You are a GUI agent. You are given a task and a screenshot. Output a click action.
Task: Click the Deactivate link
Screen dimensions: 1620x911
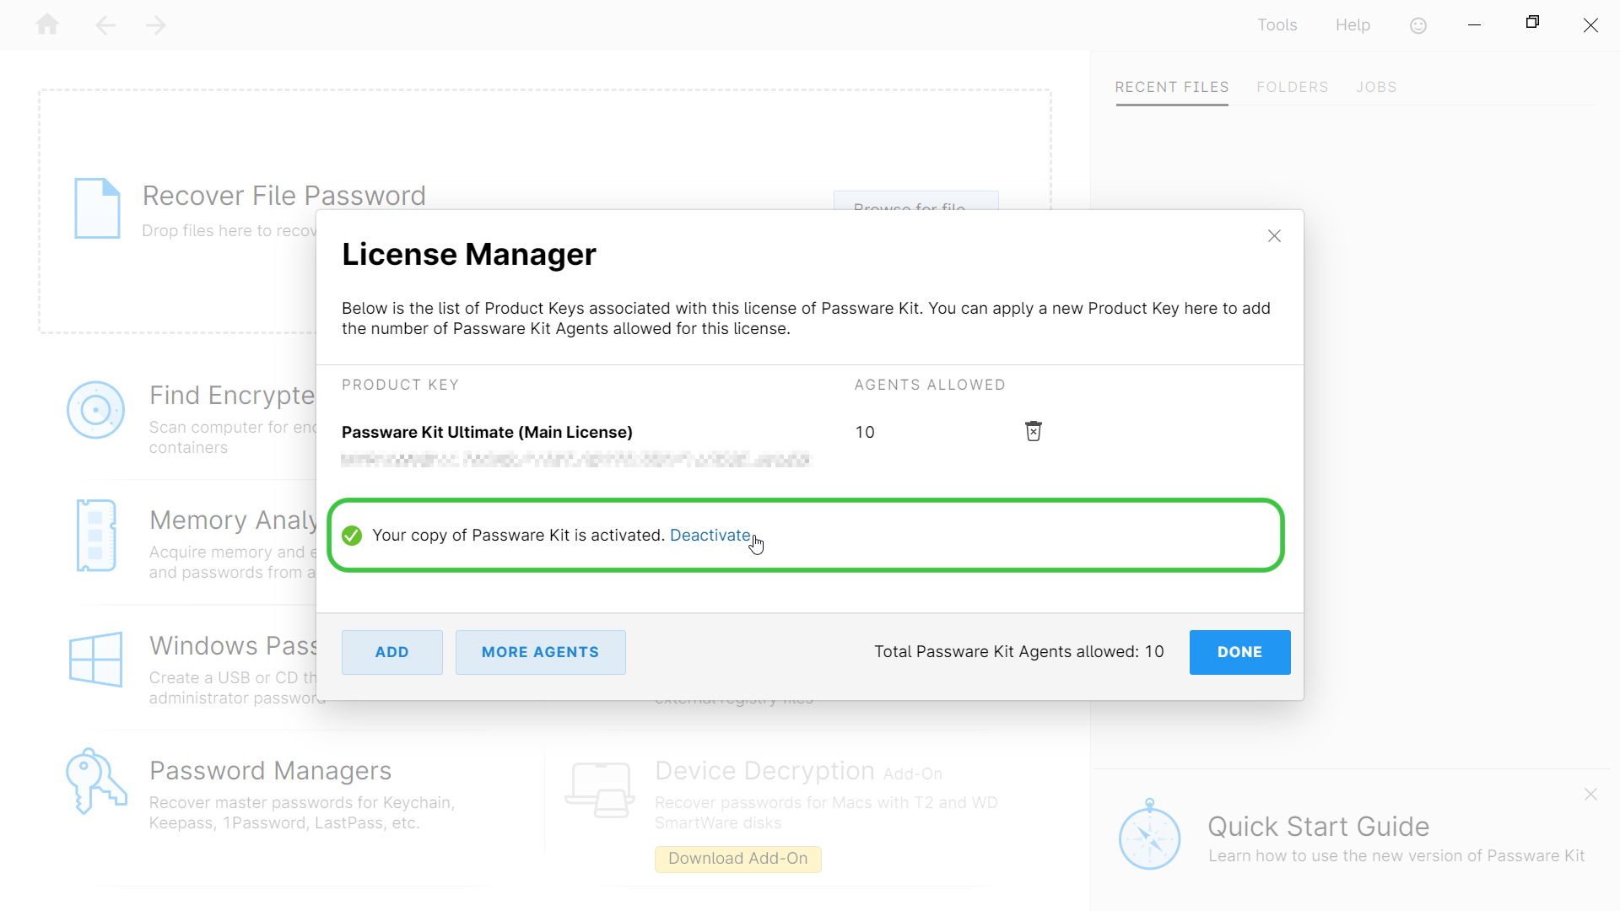[710, 535]
